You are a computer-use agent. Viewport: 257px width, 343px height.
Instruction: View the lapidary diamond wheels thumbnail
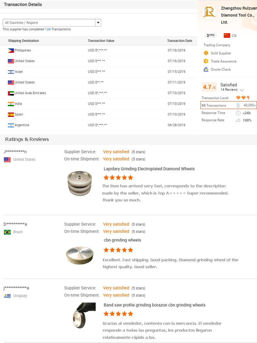pos(79,183)
